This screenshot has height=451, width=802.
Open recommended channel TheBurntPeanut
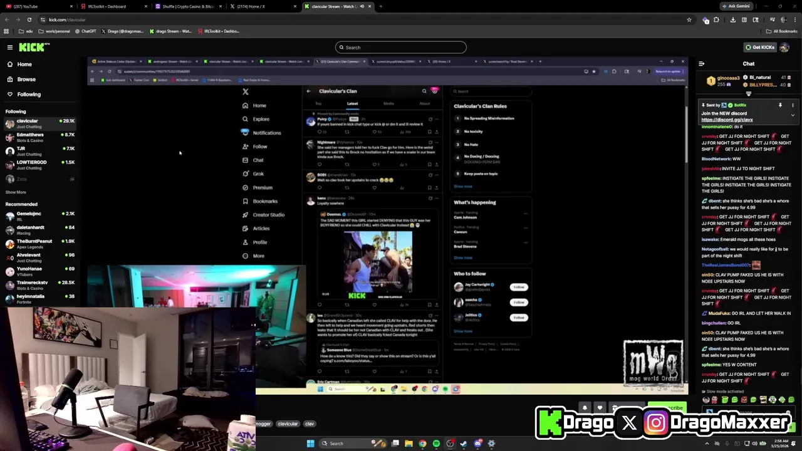pyautogui.click(x=40, y=244)
